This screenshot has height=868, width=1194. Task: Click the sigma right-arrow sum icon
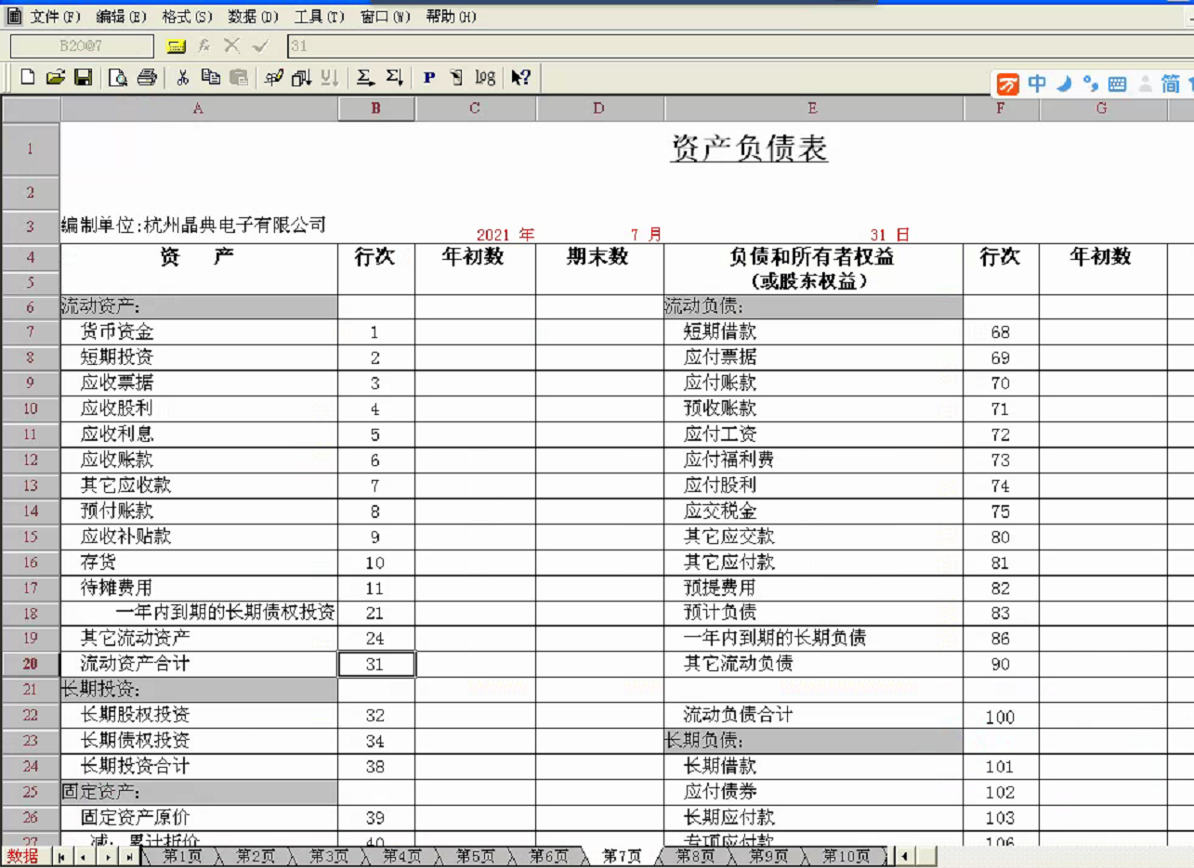pyautogui.click(x=365, y=78)
